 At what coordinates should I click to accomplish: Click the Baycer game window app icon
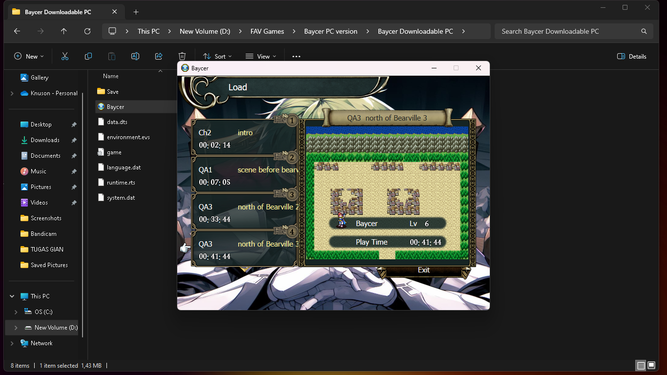pyautogui.click(x=185, y=68)
